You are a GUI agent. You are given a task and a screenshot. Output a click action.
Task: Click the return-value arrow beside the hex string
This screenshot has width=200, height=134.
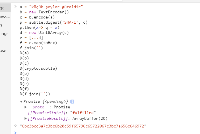pyautogui.click(x=15, y=126)
